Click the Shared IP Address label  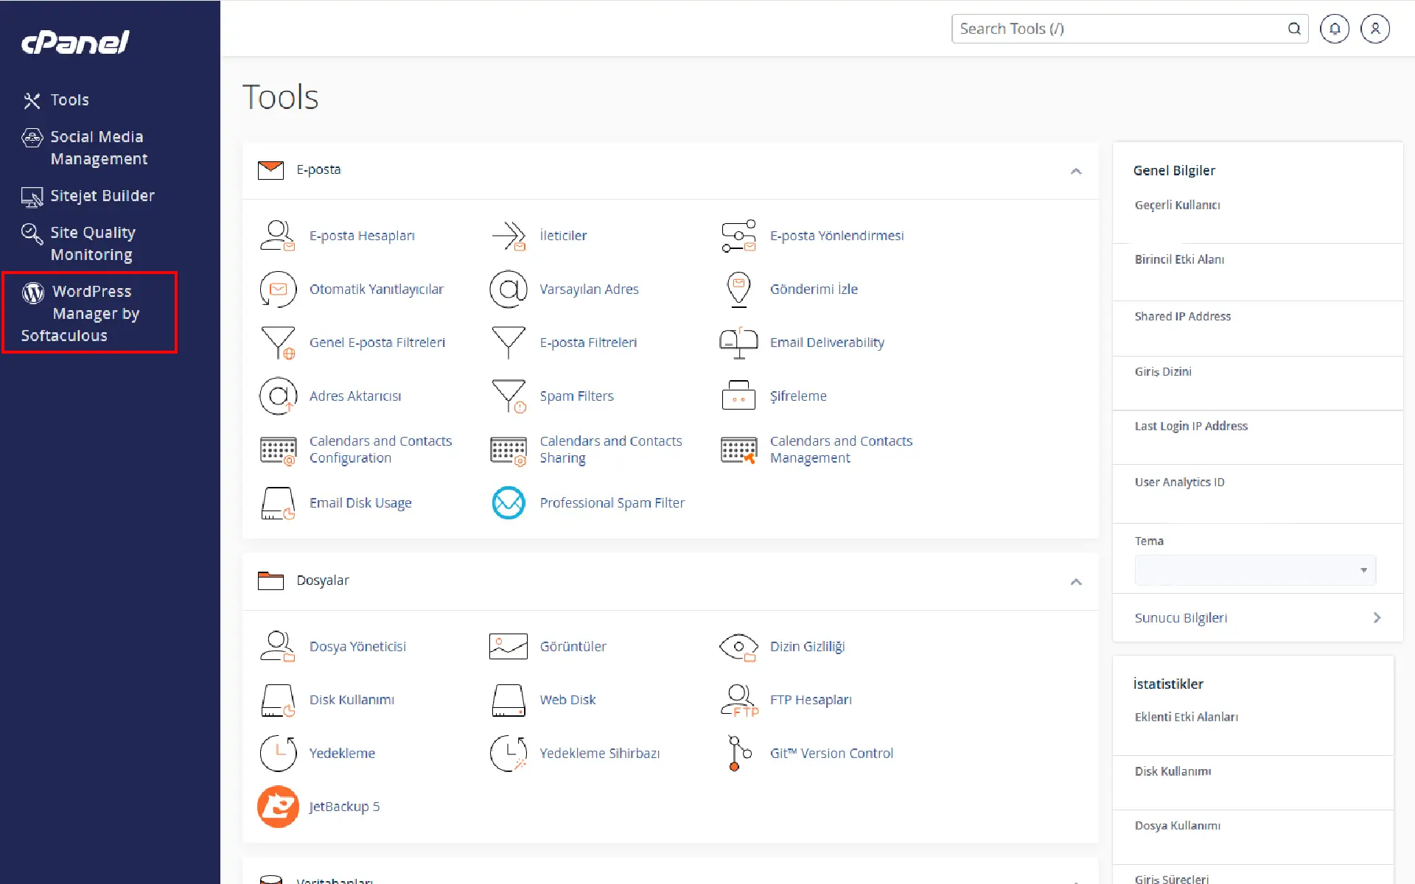tap(1182, 317)
